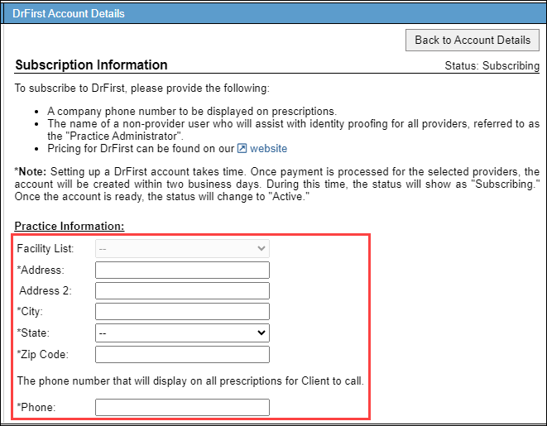
Task: Click the 'To subscribe to DrFirst' intro line
Action: coord(142,89)
